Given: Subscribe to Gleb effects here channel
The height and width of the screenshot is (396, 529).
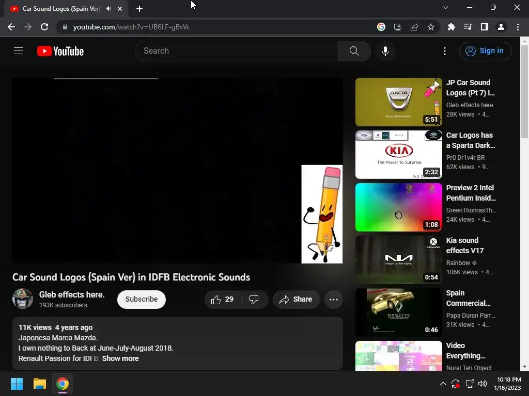Looking at the screenshot, I should pos(142,300).
